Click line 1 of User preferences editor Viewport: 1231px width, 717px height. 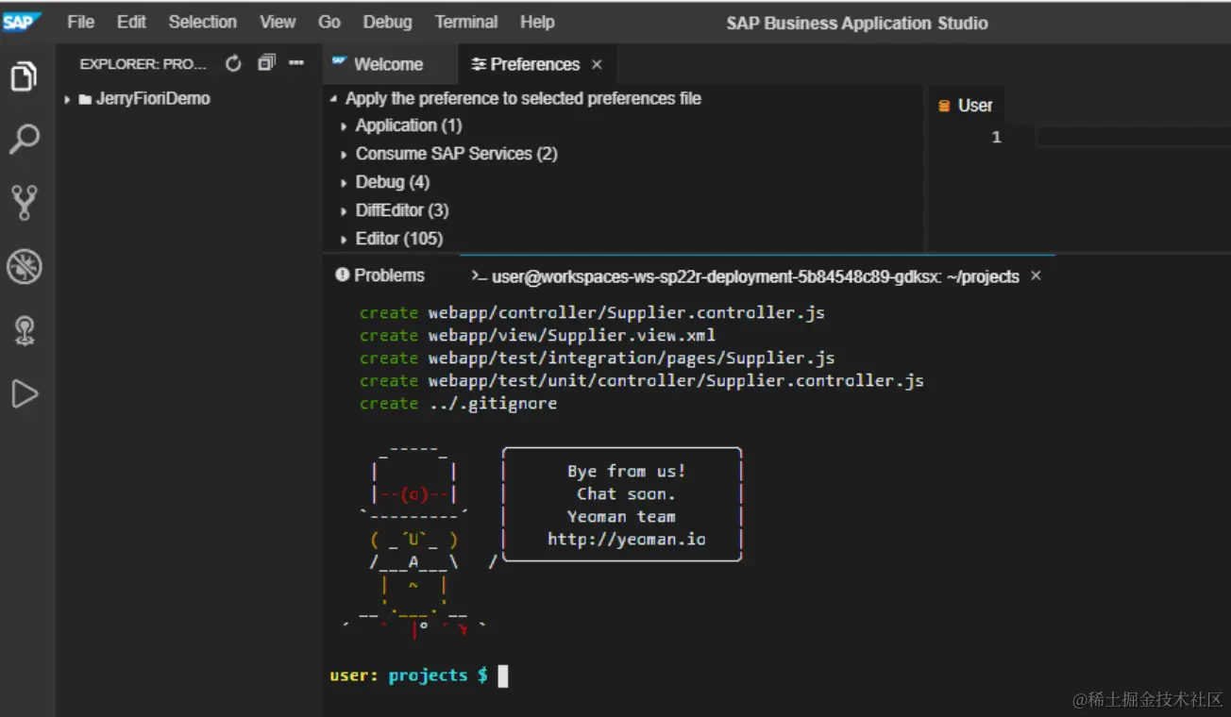1133,138
